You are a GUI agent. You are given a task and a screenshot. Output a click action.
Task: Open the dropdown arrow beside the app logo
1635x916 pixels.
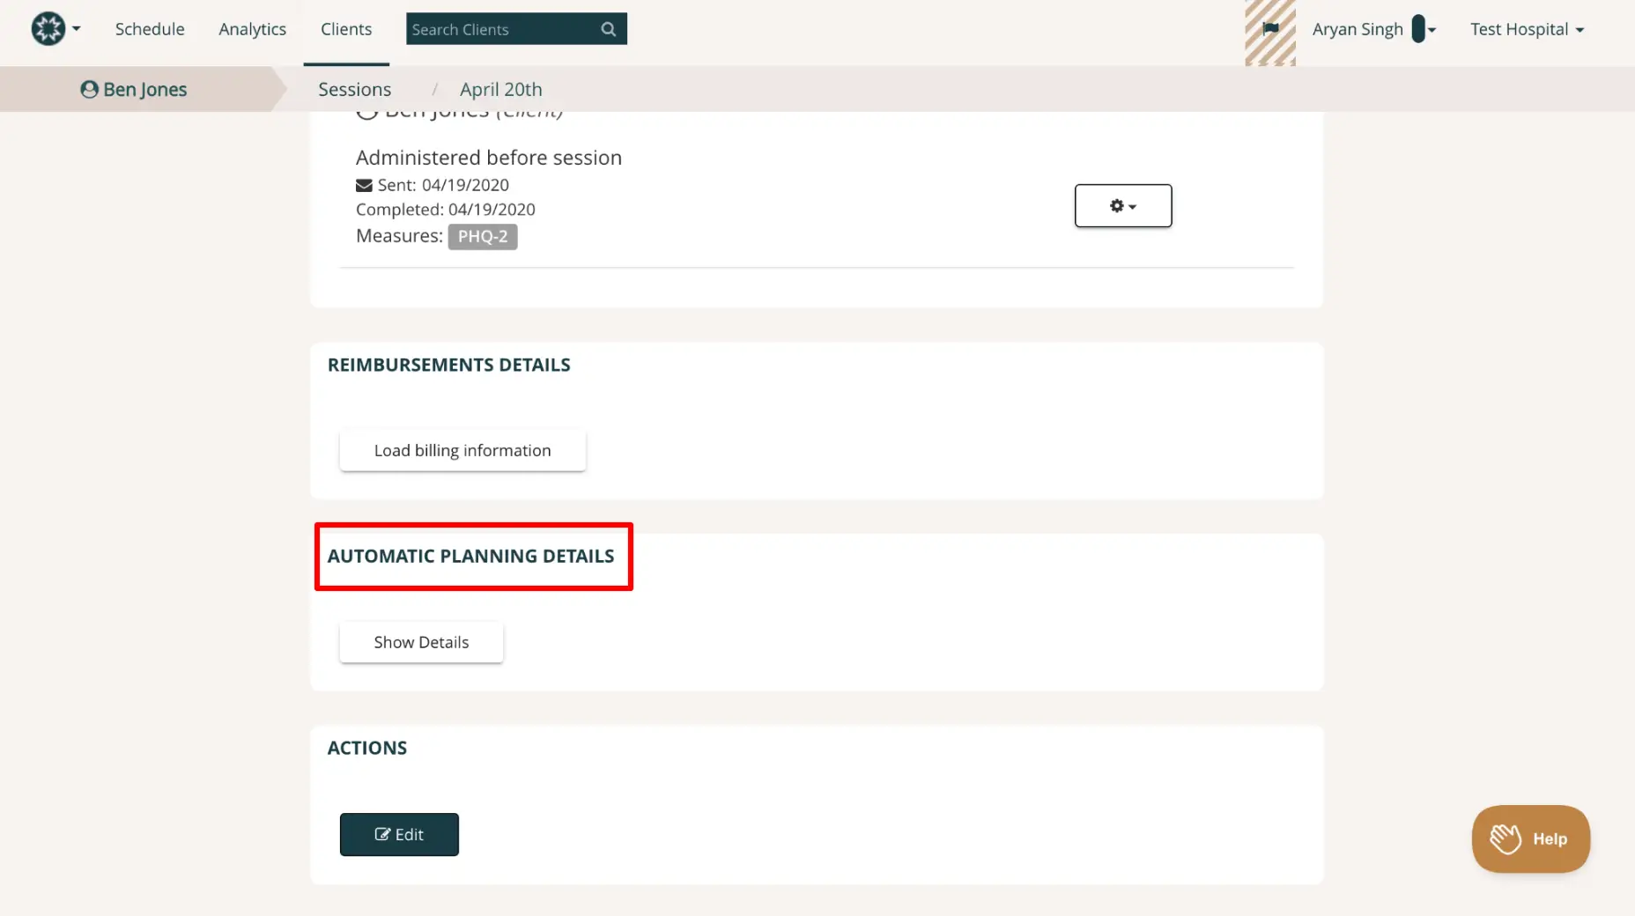click(x=76, y=28)
